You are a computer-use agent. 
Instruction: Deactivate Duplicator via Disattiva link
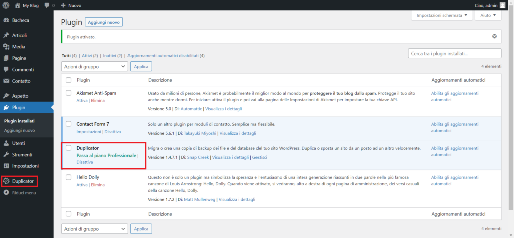(x=84, y=162)
